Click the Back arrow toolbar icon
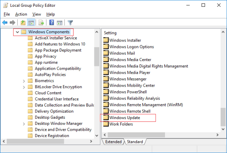 tap(5, 23)
